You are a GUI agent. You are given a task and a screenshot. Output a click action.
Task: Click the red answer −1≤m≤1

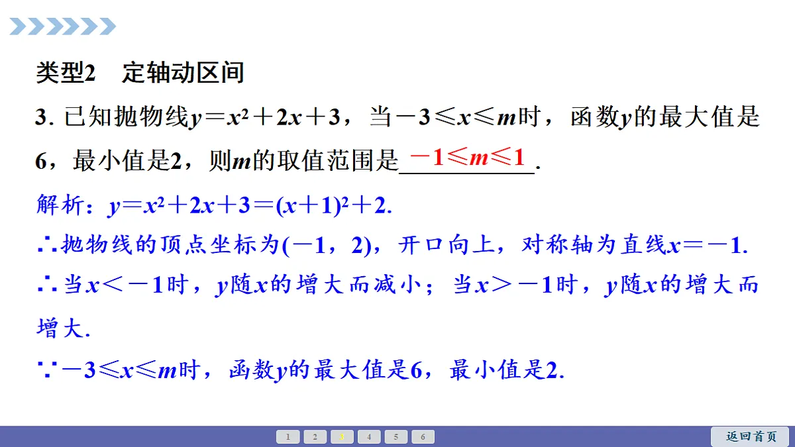pyautogui.click(x=468, y=158)
